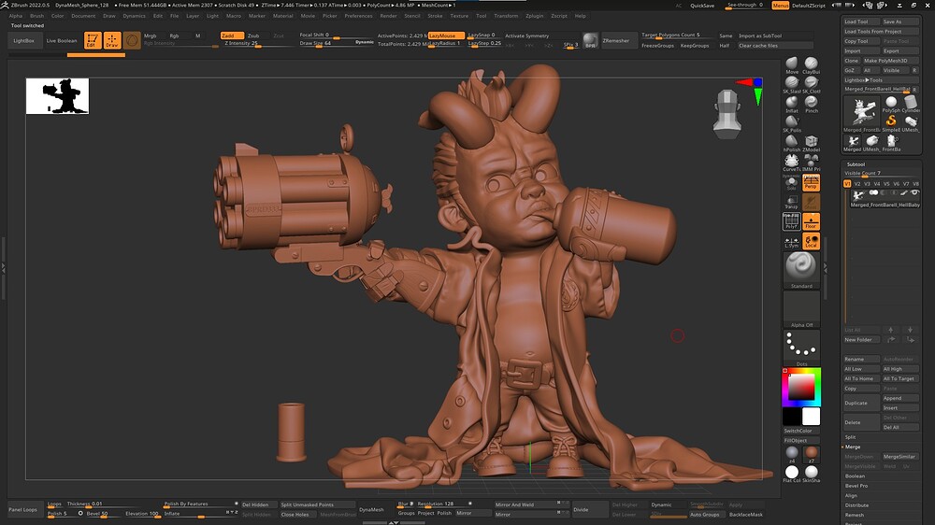The height and width of the screenshot is (525, 935).
Task: Choose the SkinShade material
Action: 811,474
